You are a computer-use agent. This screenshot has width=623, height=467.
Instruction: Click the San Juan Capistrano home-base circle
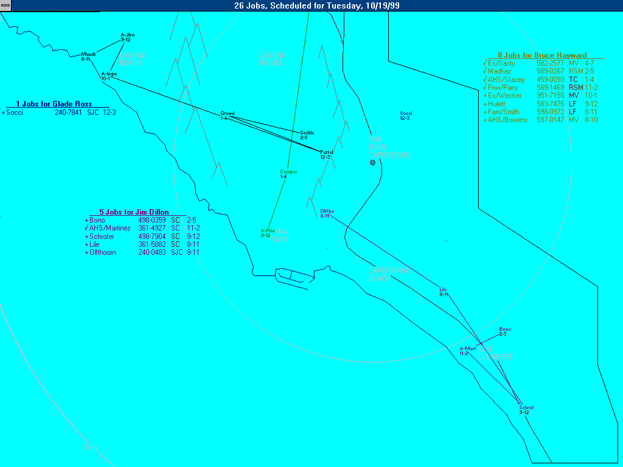tap(373, 163)
